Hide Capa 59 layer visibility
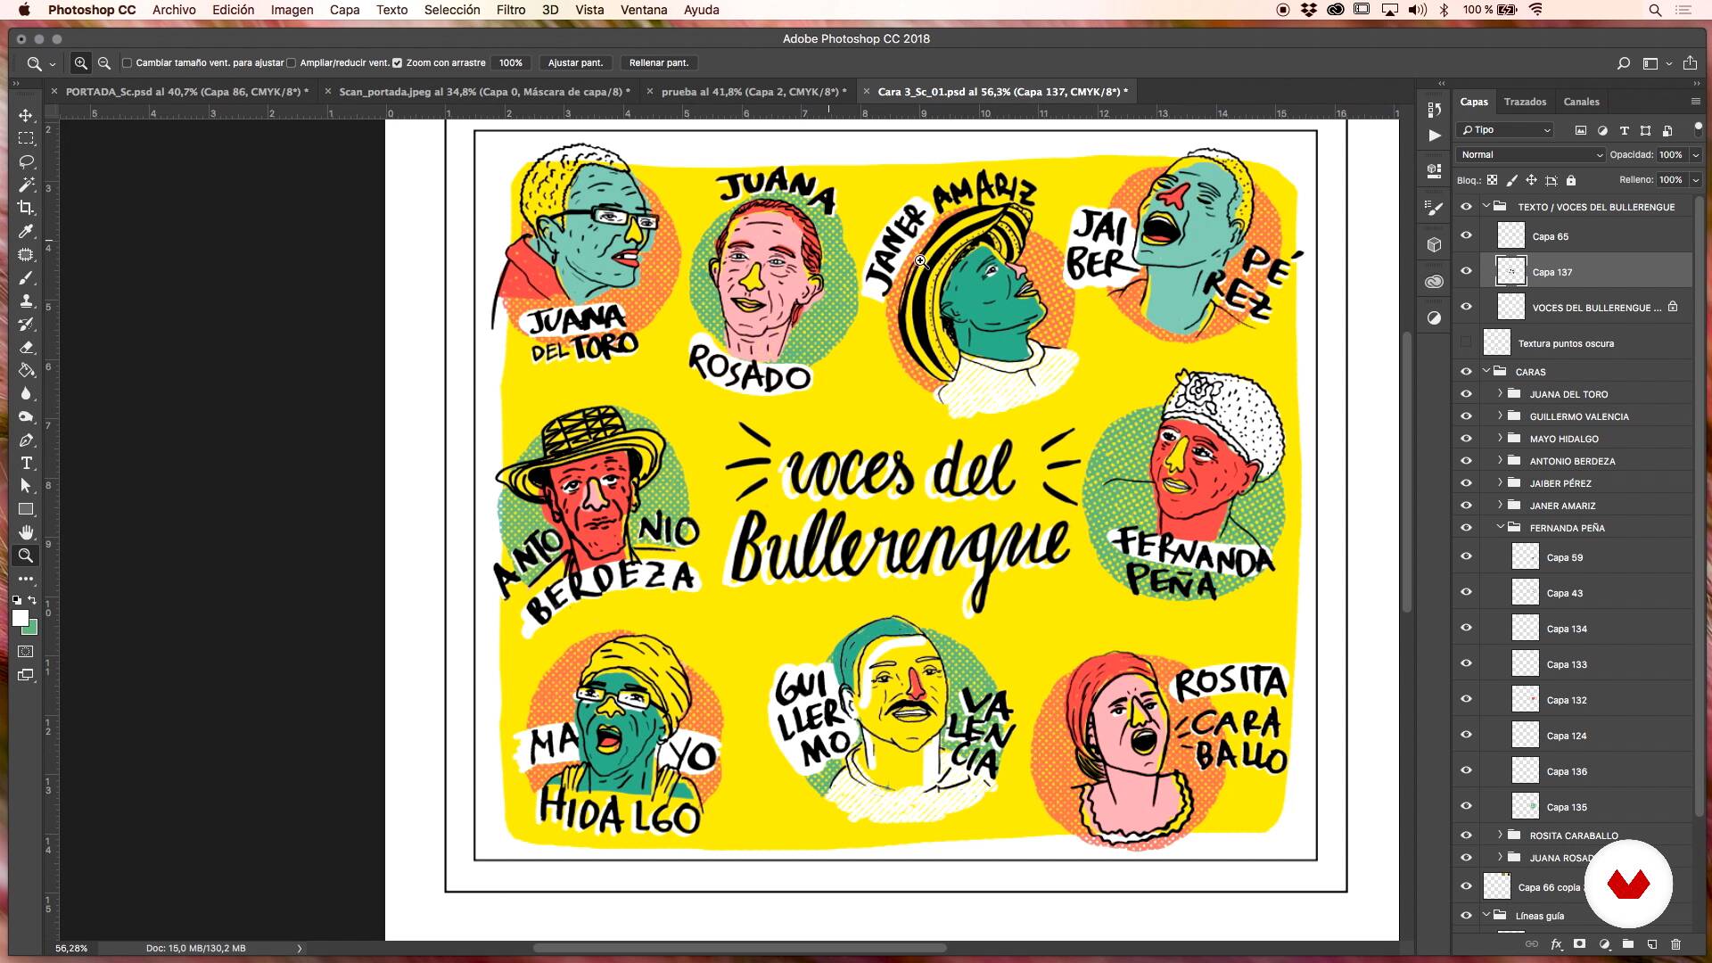1712x963 pixels. [1466, 557]
